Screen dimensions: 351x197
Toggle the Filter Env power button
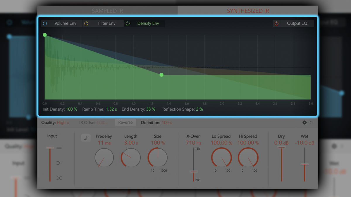click(x=87, y=23)
